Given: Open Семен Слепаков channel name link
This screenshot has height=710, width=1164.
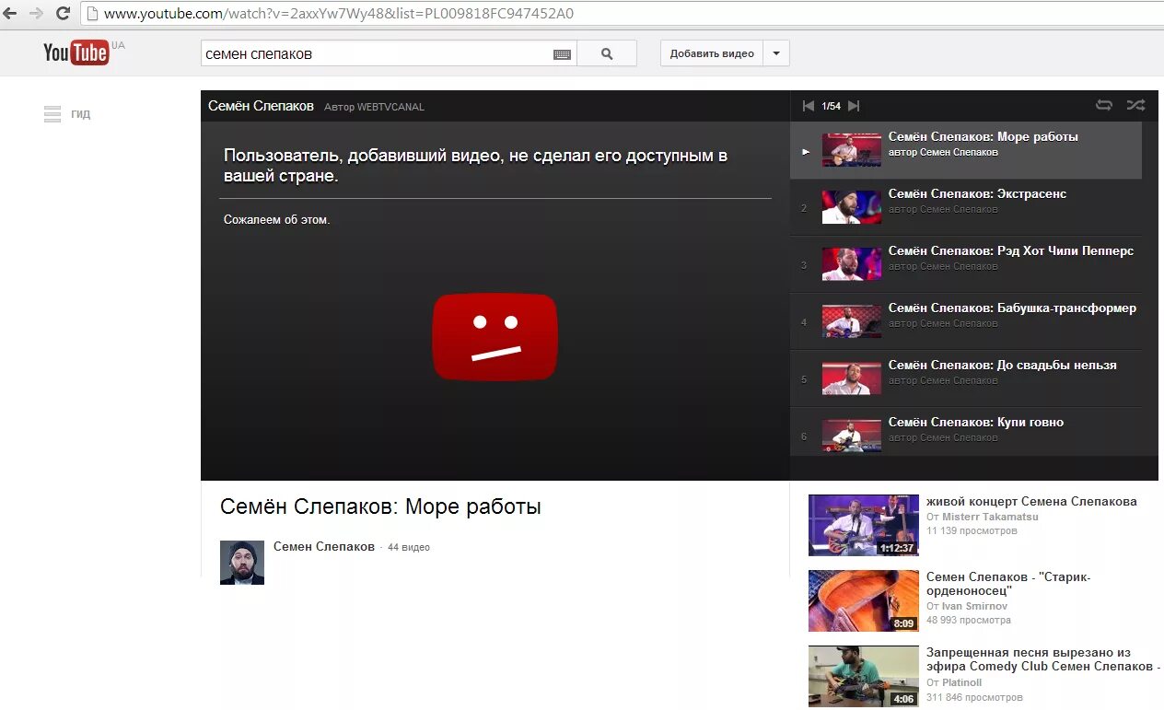Looking at the screenshot, I should pos(324,546).
